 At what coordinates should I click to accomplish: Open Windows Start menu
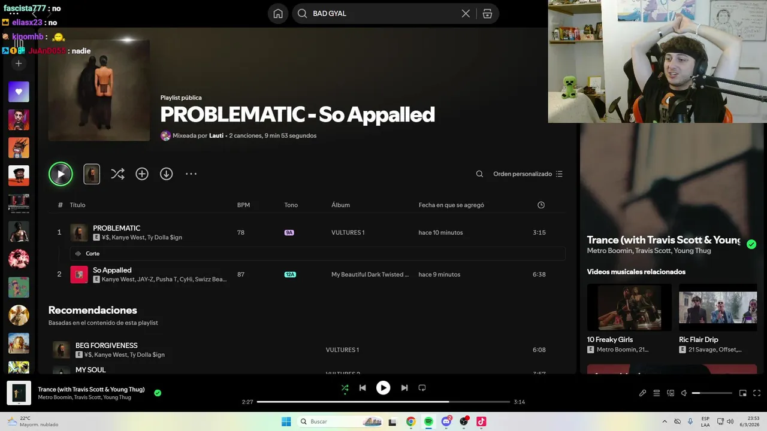click(x=286, y=421)
